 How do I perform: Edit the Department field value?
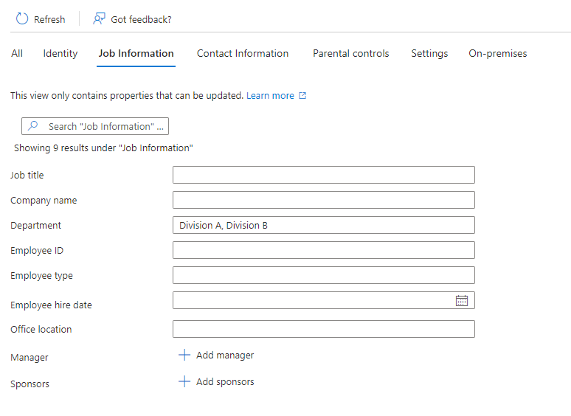pos(323,225)
